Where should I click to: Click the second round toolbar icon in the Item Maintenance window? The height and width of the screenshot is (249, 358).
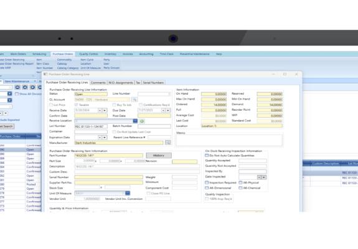click(25, 87)
